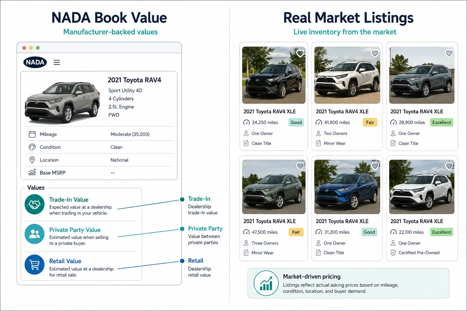Click the palette icon next to Condition
The width and height of the screenshot is (467, 311).
(x=32, y=147)
